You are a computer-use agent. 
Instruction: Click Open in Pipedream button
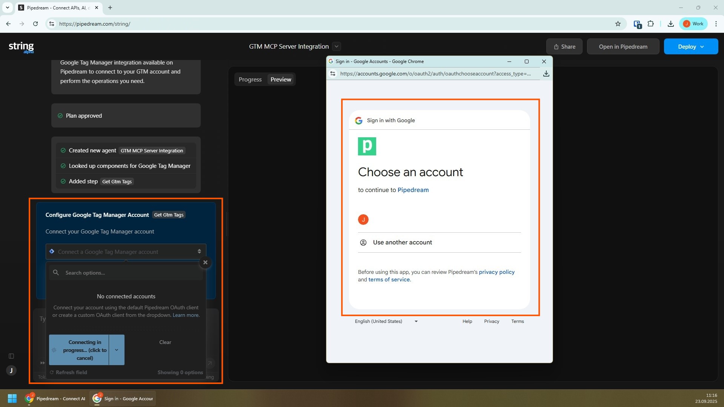623,46
